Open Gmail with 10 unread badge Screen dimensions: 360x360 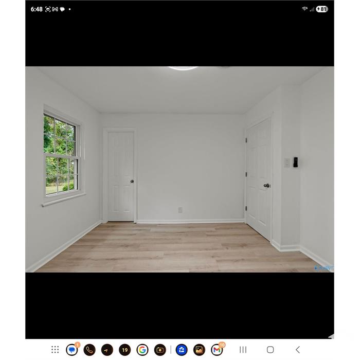pyautogui.click(x=217, y=350)
